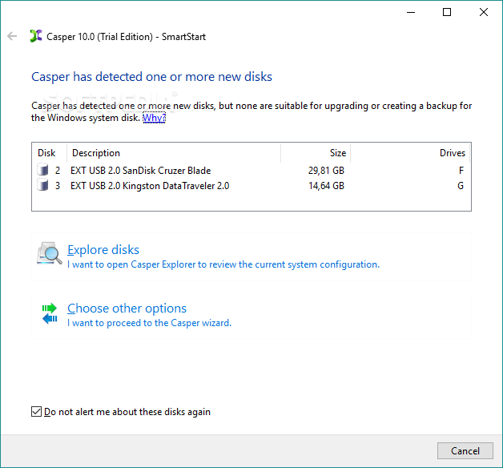503x468 pixels.
Task: Click the green and blue arrows icon
Action: pos(50,313)
